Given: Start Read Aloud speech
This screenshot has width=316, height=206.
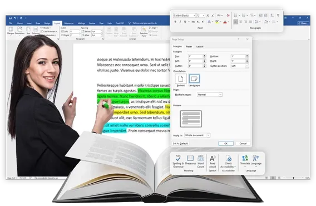Looking at the screenshot, I should [x=213, y=161].
